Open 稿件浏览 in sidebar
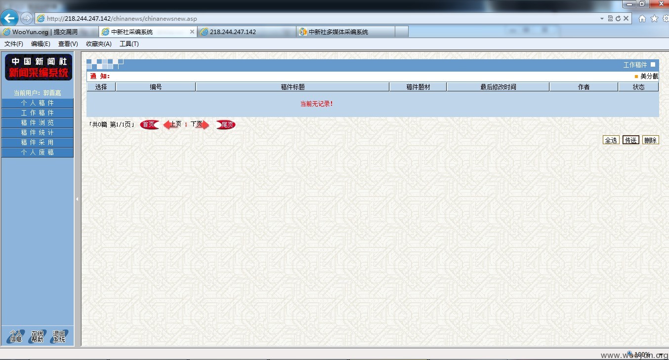 click(x=38, y=122)
